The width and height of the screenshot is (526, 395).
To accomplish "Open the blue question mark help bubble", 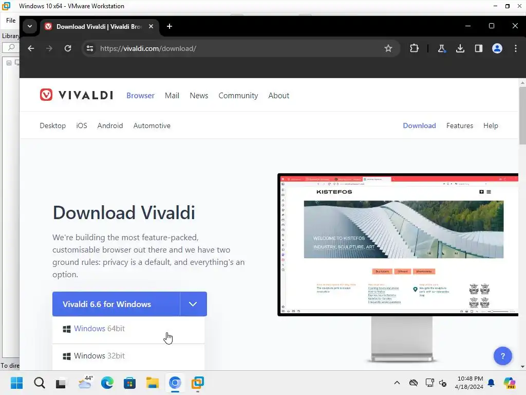I will pyautogui.click(x=502, y=356).
